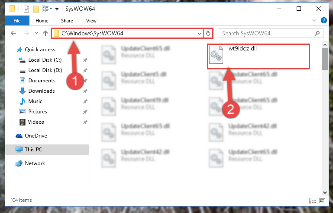Open recent locations dropdown arrow
The image size is (333, 213).
[36, 33]
